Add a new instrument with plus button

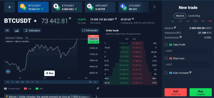pyautogui.click(x=9, y=7)
